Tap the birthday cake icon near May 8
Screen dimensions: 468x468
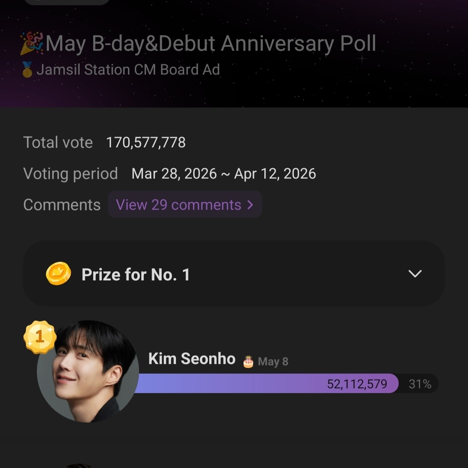(248, 361)
